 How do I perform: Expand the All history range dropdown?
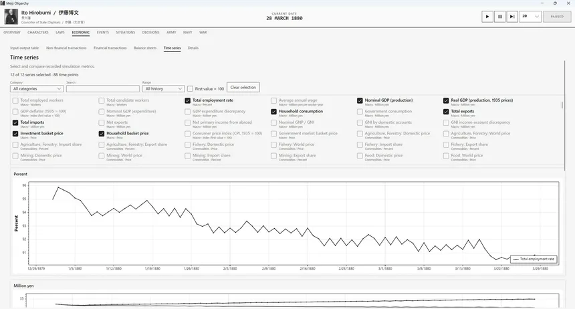point(163,89)
